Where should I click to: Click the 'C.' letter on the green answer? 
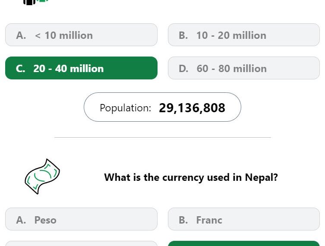click(21, 69)
